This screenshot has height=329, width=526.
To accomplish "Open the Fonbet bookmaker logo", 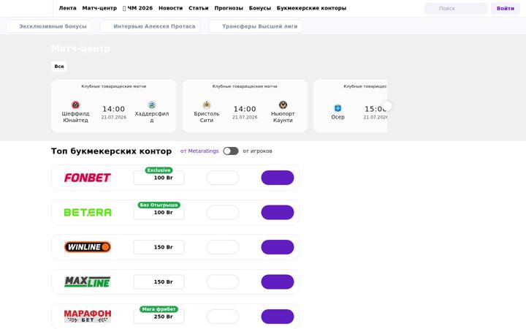I will [x=87, y=178].
